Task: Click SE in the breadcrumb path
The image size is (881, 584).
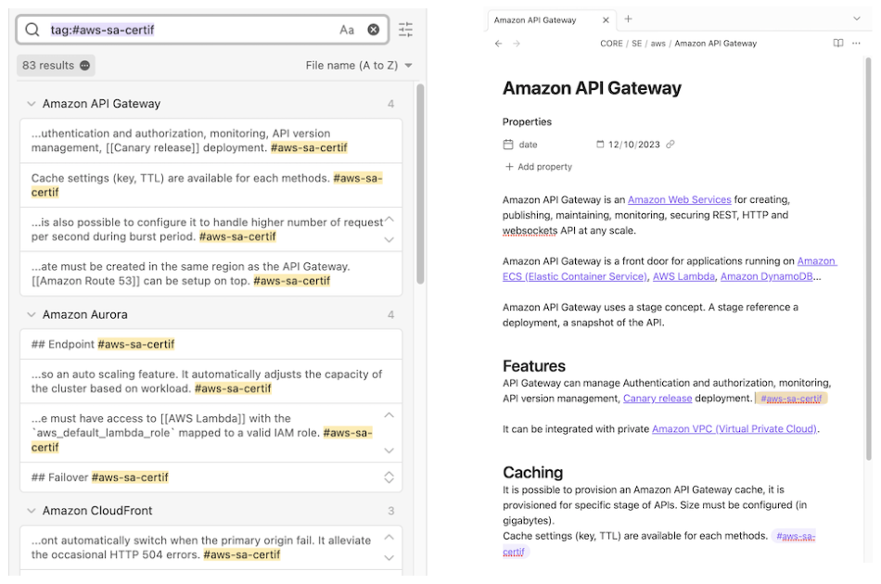Action: click(x=636, y=44)
